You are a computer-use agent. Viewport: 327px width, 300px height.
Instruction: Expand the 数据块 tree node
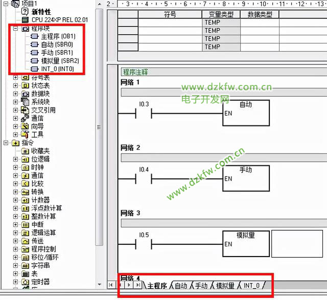tap(15, 94)
